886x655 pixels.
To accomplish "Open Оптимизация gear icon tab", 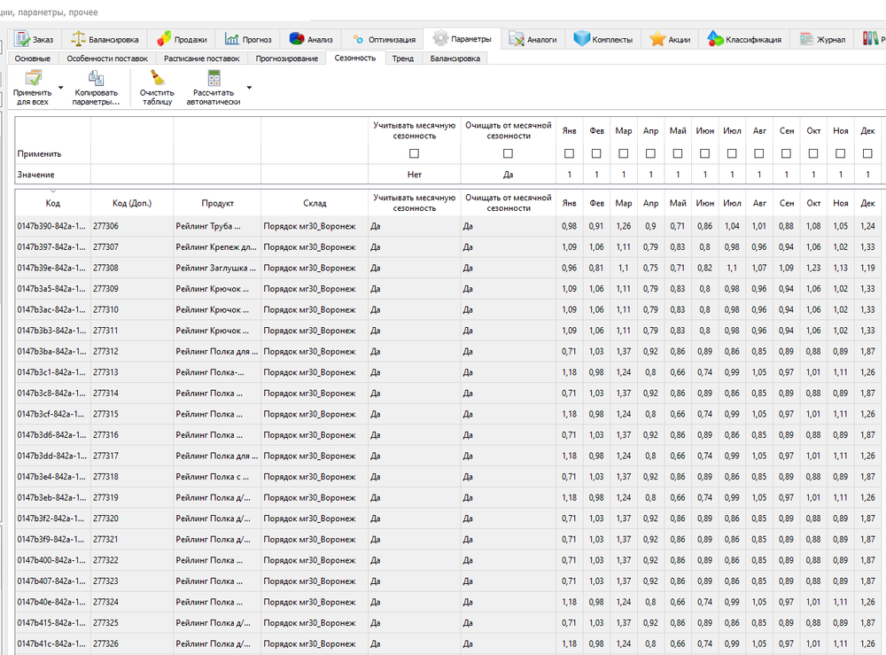I will point(358,39).
